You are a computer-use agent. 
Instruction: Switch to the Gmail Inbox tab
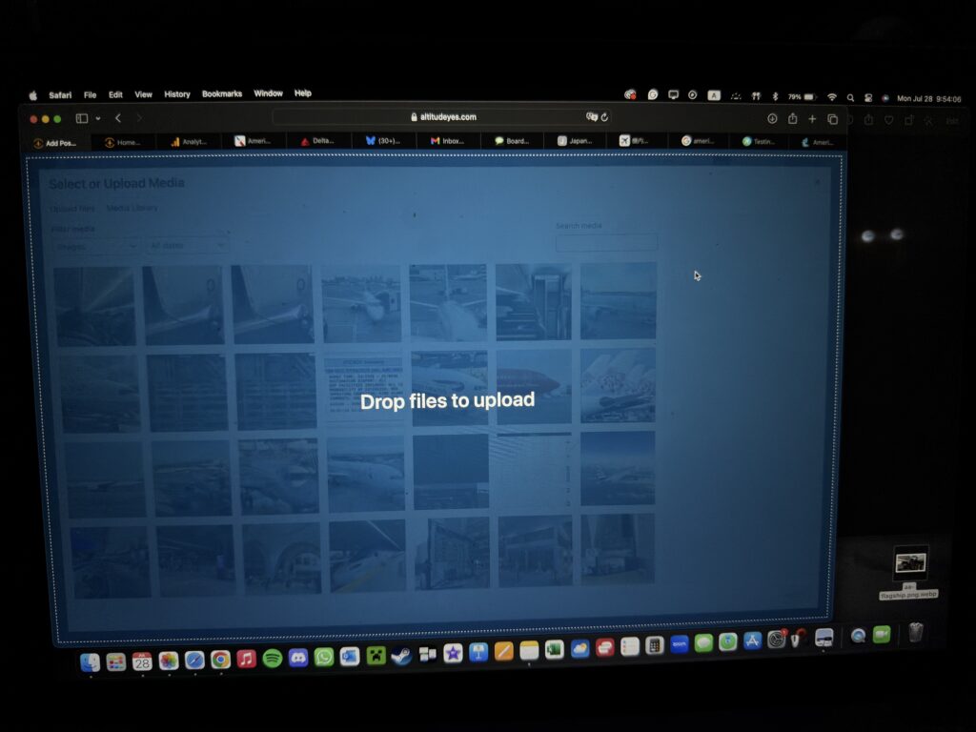point(448,141)
